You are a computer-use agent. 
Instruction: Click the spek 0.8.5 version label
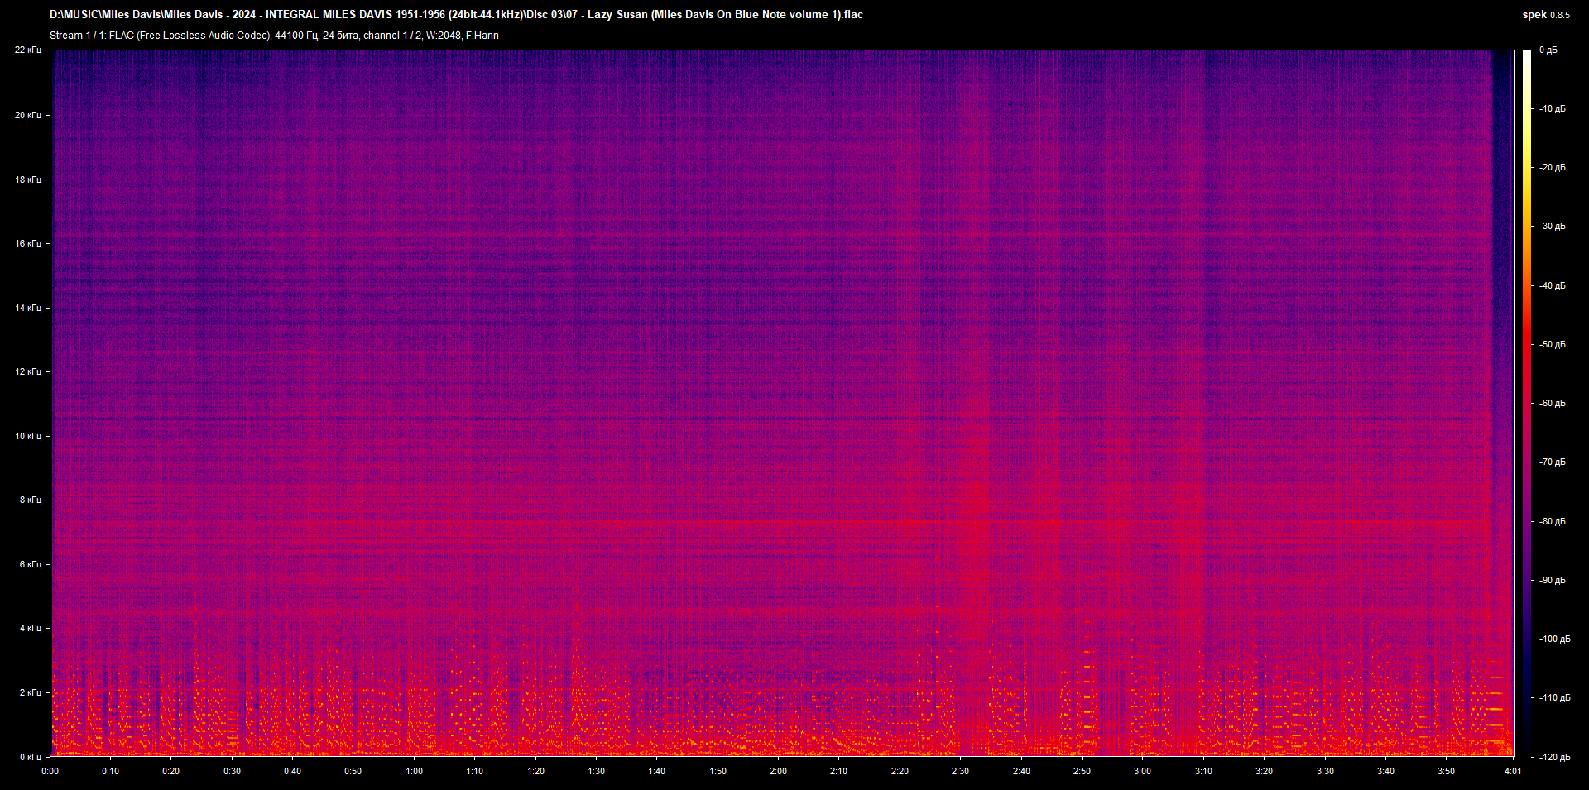click(1546, 15)
